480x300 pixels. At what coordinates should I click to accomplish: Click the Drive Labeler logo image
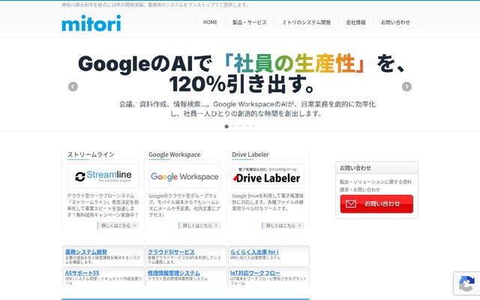point(268,176)
